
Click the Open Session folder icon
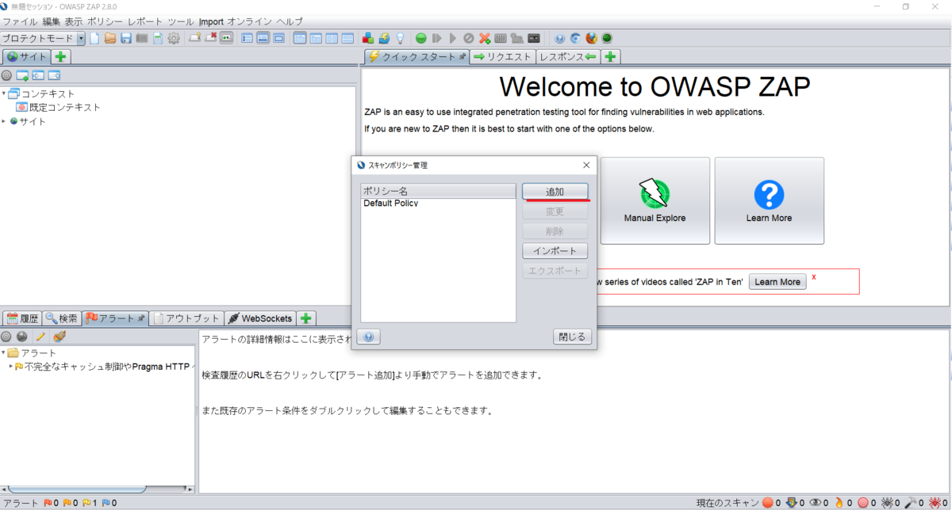(x=110, y=38)
